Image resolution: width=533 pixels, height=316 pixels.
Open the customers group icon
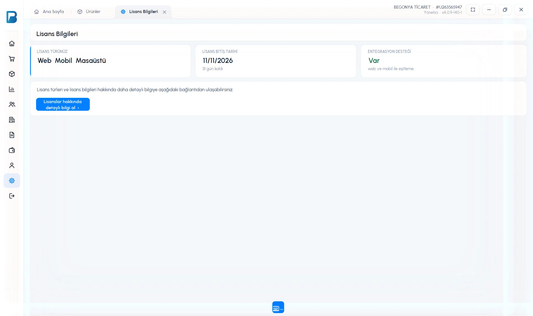point(12,105)
